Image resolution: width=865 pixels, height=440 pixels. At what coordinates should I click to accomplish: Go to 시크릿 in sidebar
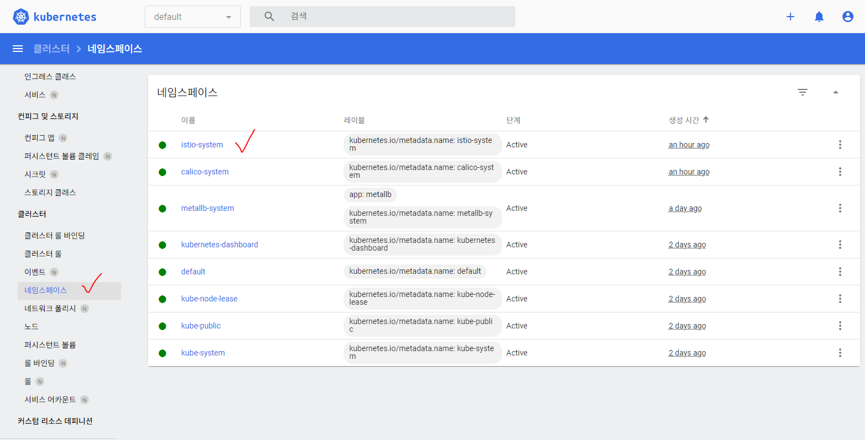pos(35,174)
